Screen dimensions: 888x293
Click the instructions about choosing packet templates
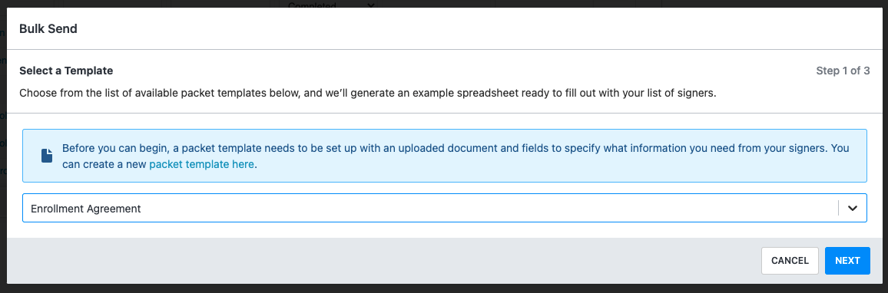click(368, 92)
